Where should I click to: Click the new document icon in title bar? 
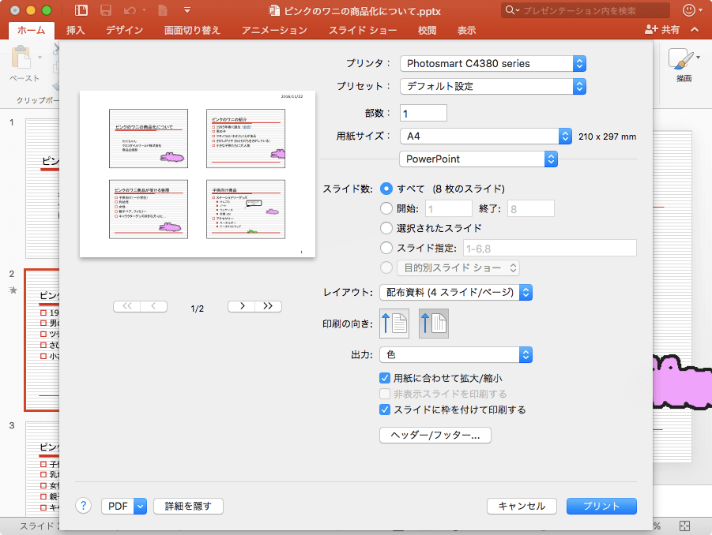coord(163,10)
